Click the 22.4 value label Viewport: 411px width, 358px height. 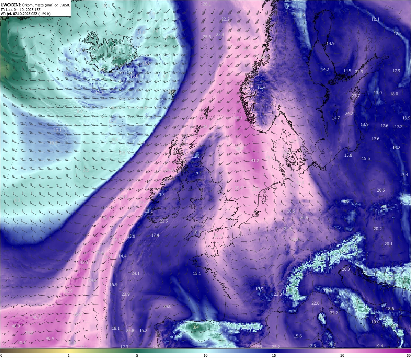(x=220, y=35)
